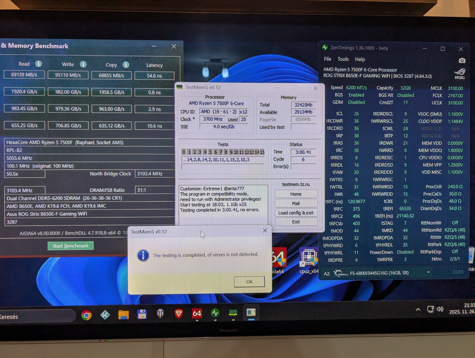Click the info icon next to Write
Image resolution: width=475 pixels, height=358 pixels.
tap(83, 64)
